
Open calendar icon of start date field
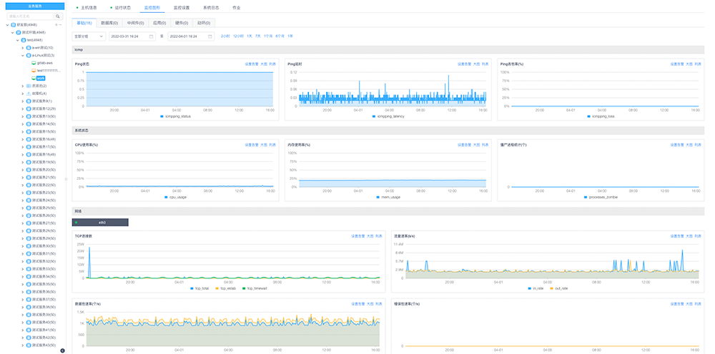(151, 36)
